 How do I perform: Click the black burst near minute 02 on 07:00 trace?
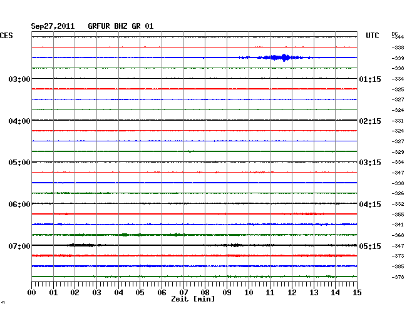click(x=82, y=245)
